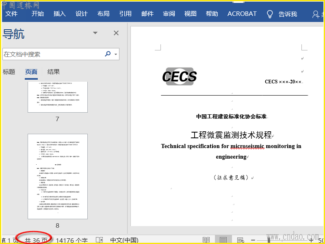This screenshot has height=244, width=325.
Task: Select the 设计 ribbon tab
Action: point(82,14)
